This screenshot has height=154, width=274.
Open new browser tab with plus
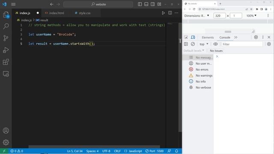[220, 4]
